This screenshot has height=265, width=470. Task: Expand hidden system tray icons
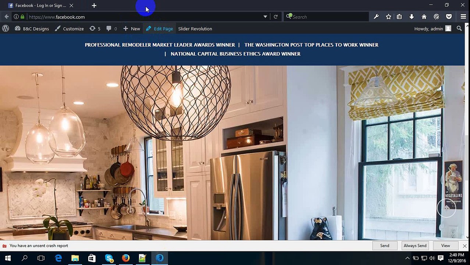(x=407, y=258)
